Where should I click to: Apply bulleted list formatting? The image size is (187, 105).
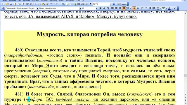coord(146,8)
